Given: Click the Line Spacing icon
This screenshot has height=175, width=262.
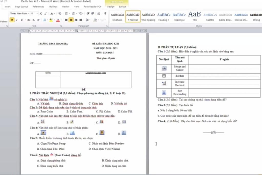Looking at the screenshot, I should coord(87,20).
